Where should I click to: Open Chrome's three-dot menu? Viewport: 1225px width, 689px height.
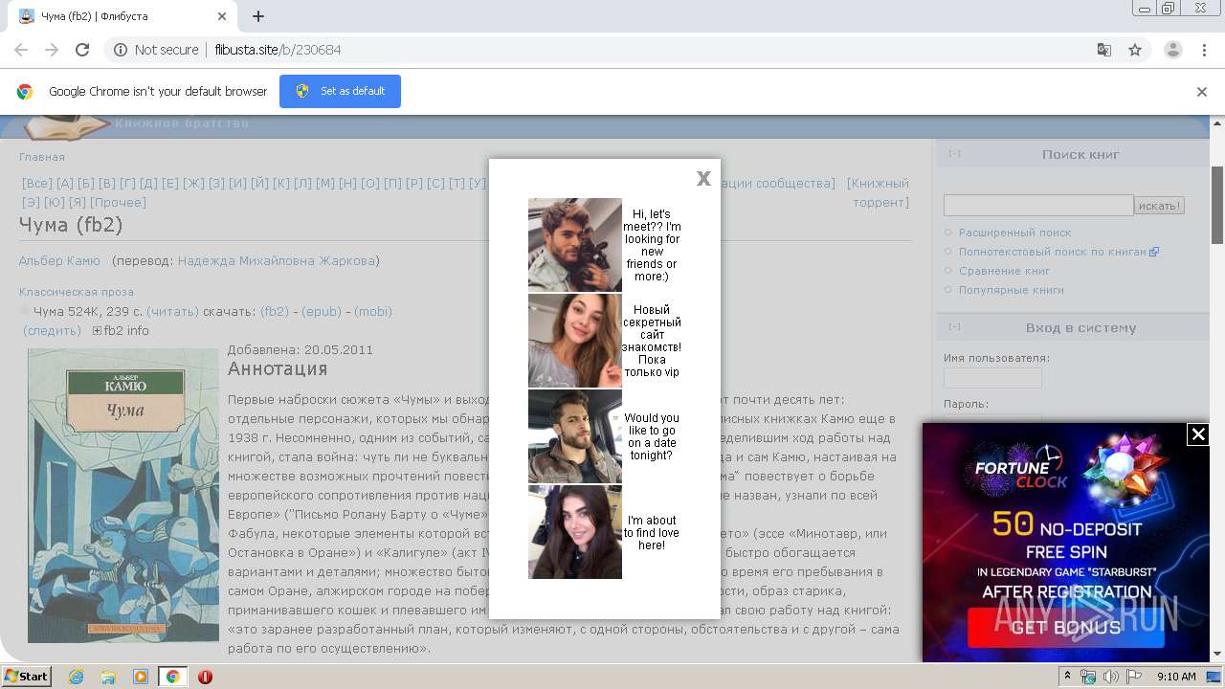[1204, 50]
